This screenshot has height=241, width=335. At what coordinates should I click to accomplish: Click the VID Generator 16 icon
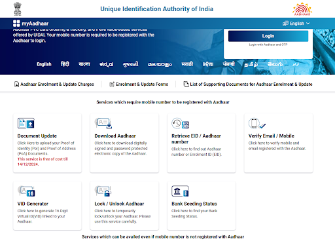(26, 191)
